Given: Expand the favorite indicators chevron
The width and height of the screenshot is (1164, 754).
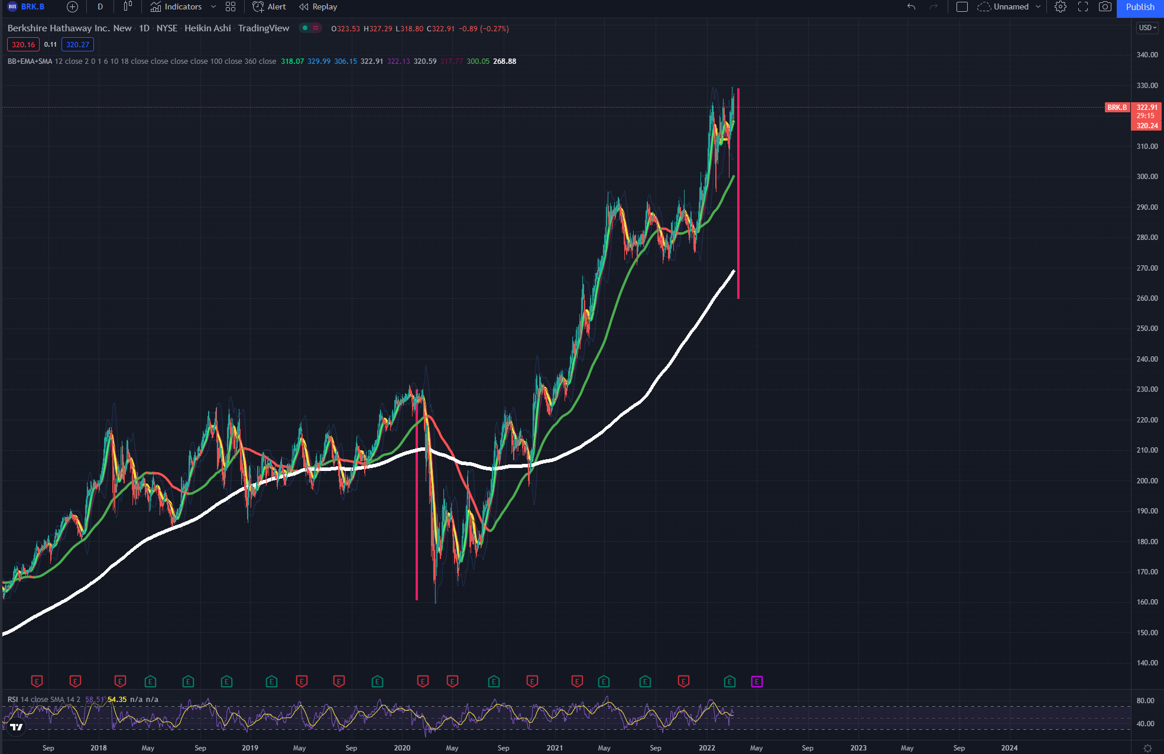Looking at the screenshot, I should (213, 7).
